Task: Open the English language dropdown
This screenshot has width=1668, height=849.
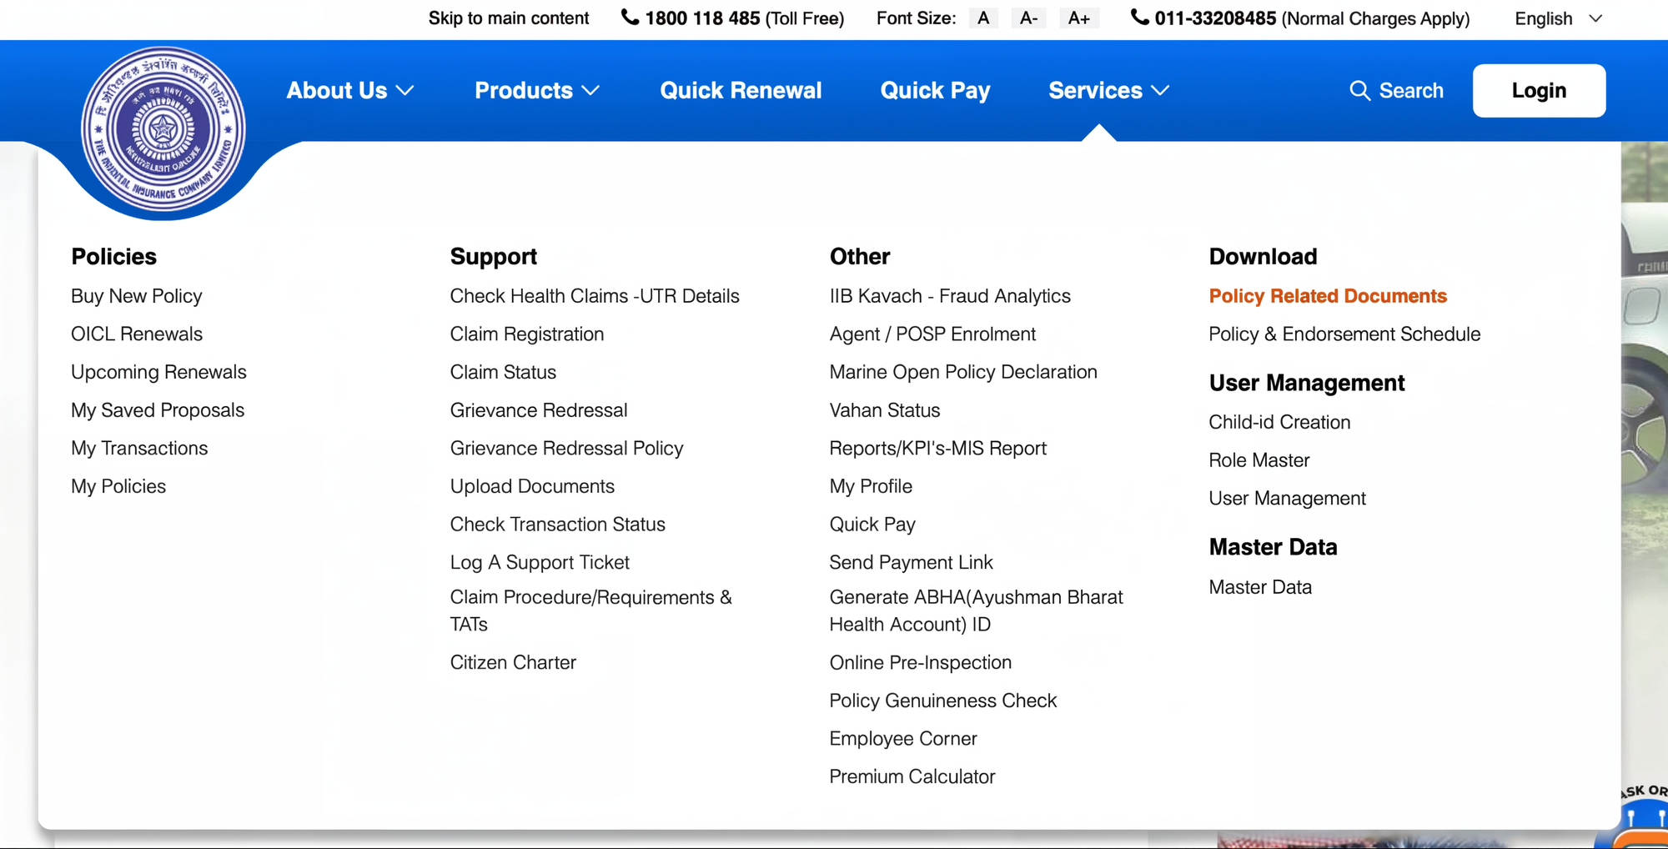Action: tap(1556, 18)
